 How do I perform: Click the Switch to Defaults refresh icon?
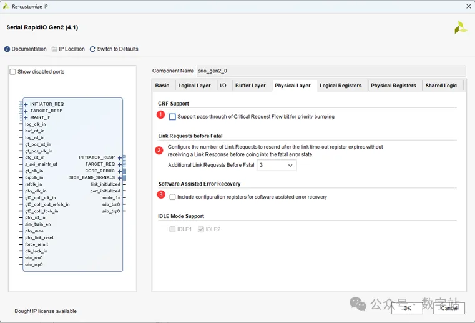pyautogui.click(x=93, y=49)
